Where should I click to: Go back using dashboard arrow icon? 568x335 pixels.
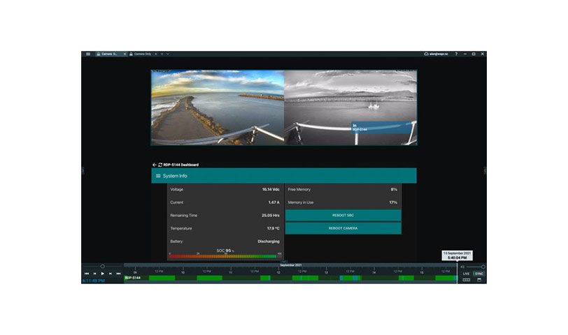[155, 165]
